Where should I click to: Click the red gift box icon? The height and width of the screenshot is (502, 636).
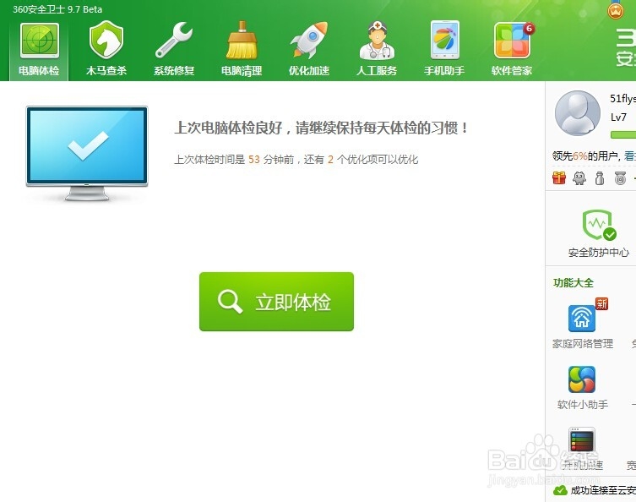559,177
